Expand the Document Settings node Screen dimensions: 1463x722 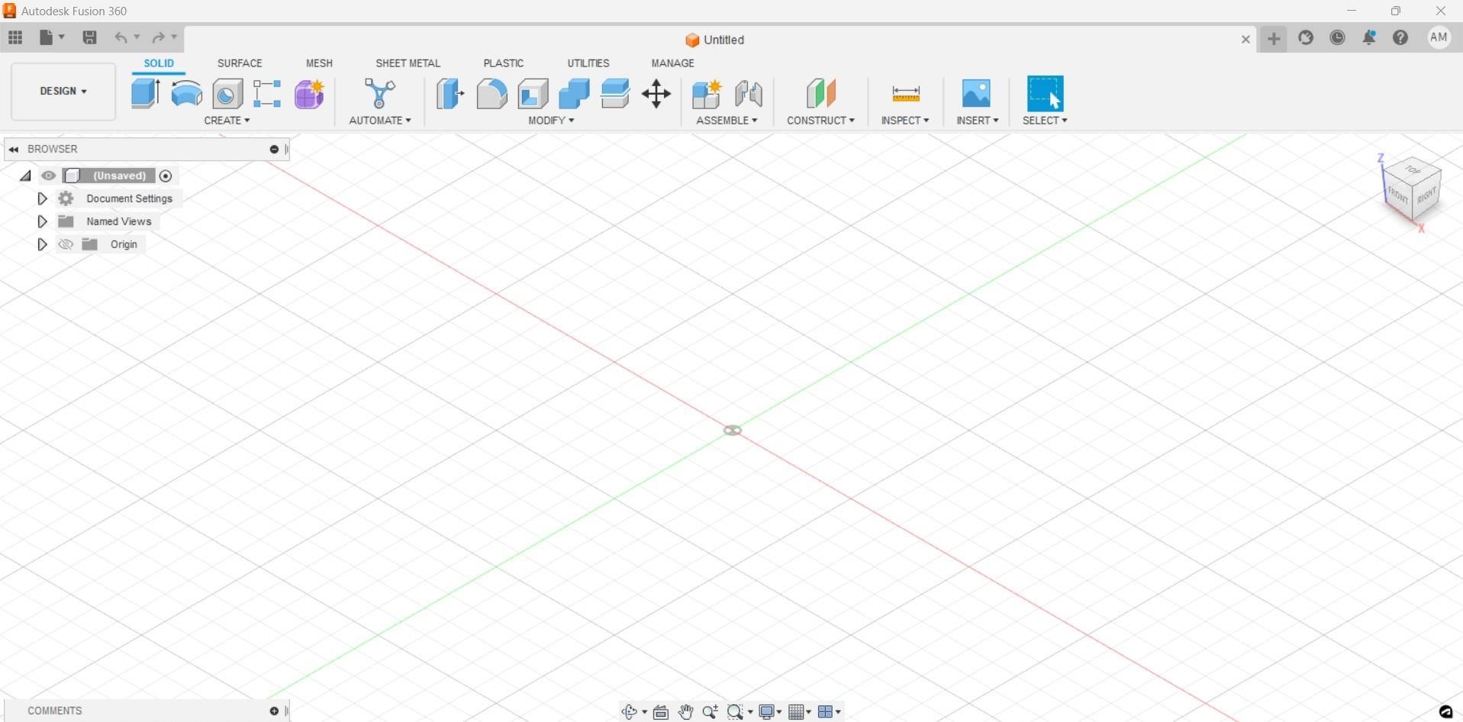coord(42,198)
